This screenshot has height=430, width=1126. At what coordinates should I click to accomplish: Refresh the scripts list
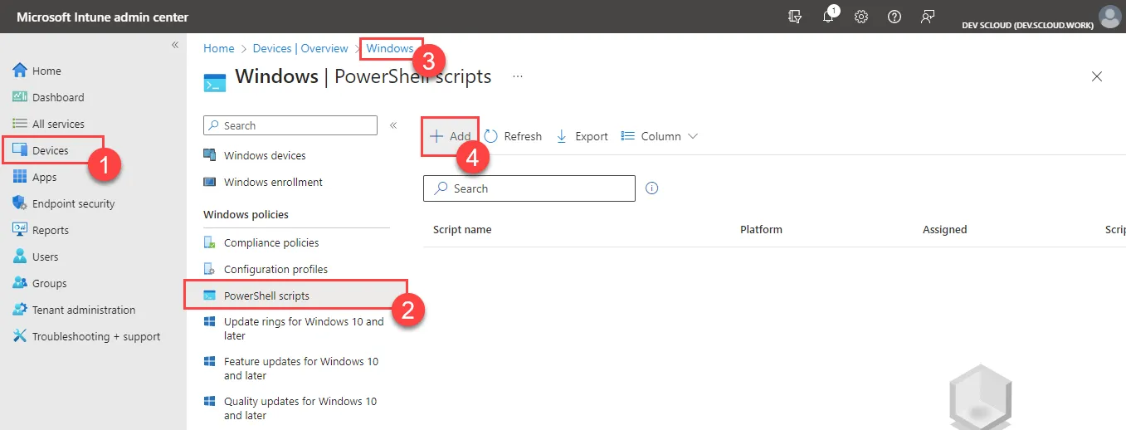[x=513, y=136]
